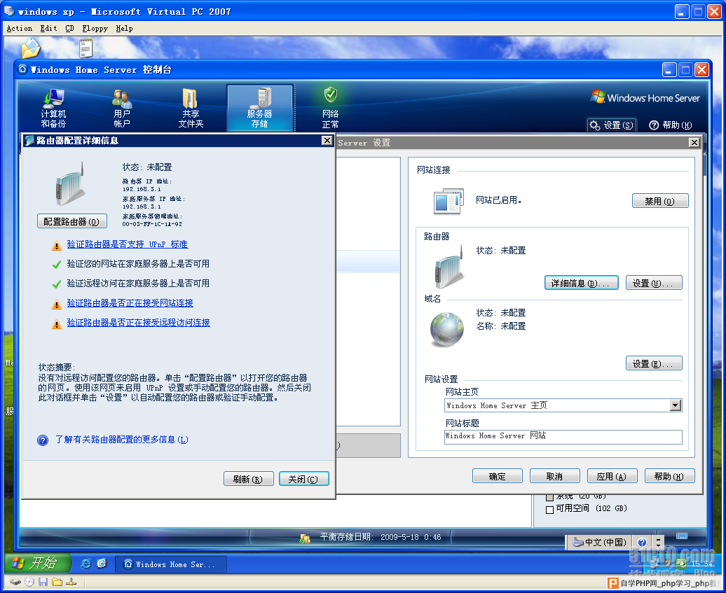
Task: Click the blue help icon beside 了解有关路由器配置
Action: coord(43,440)
